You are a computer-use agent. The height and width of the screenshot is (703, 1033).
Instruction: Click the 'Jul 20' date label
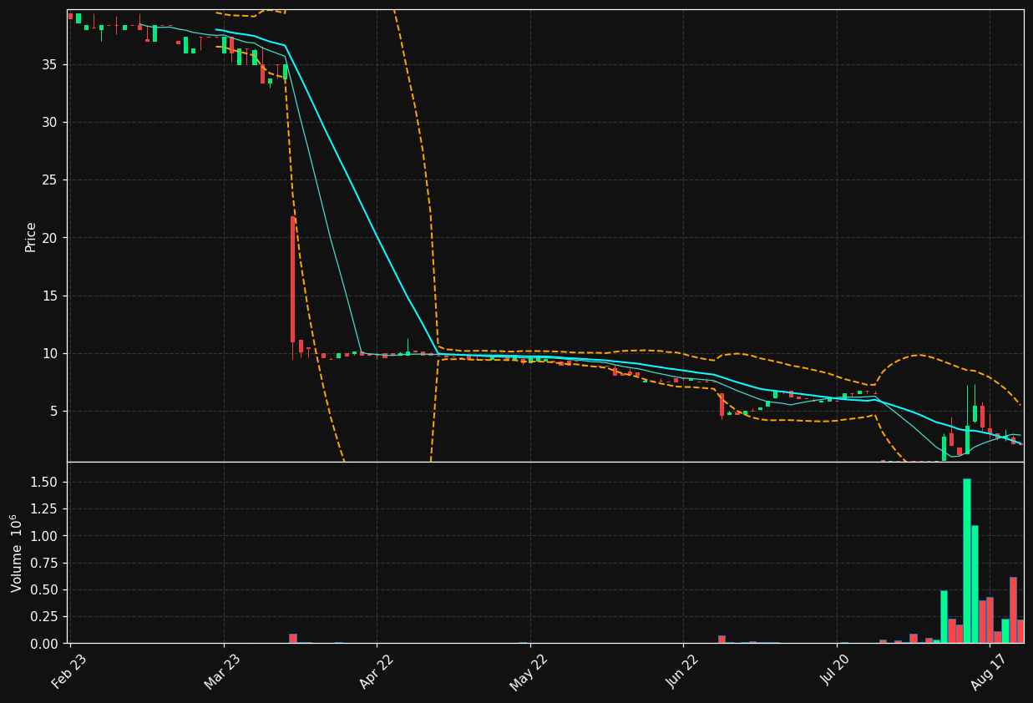pos(836,671)
